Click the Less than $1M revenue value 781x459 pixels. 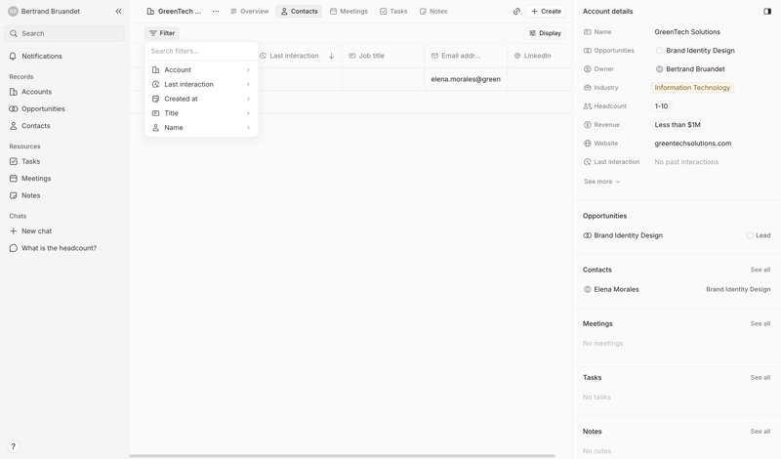tap(678, 125)
